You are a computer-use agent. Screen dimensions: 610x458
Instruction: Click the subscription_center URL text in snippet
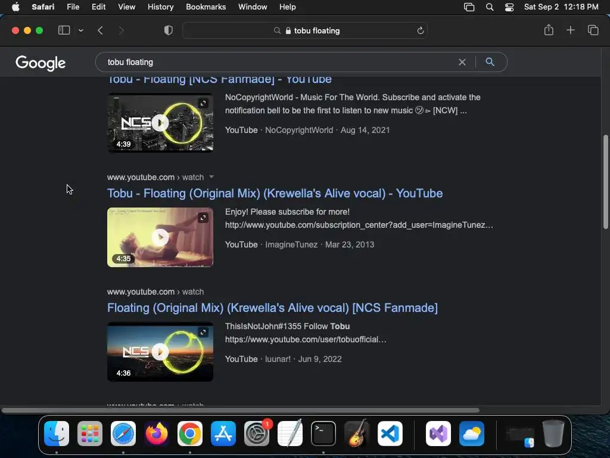(359, 225)
